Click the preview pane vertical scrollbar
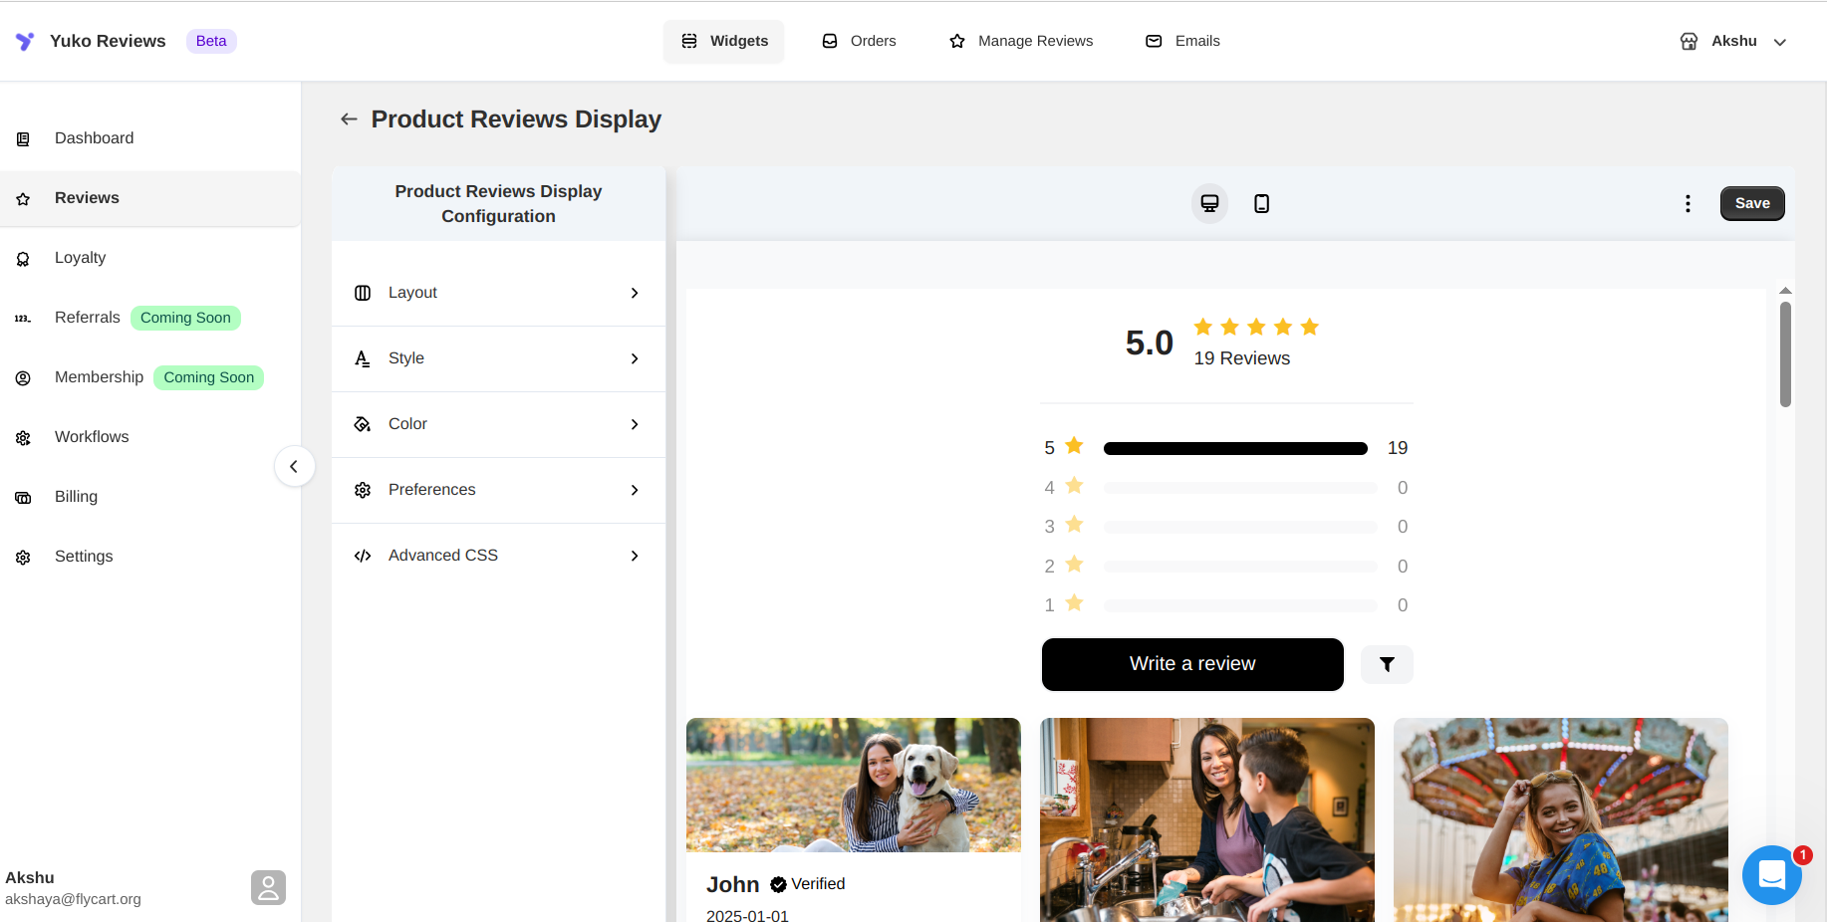 [1785, 353]
